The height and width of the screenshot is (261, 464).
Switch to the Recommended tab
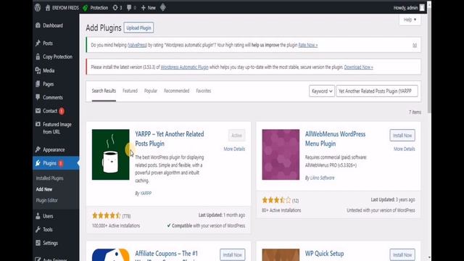[x=177, y=91]
